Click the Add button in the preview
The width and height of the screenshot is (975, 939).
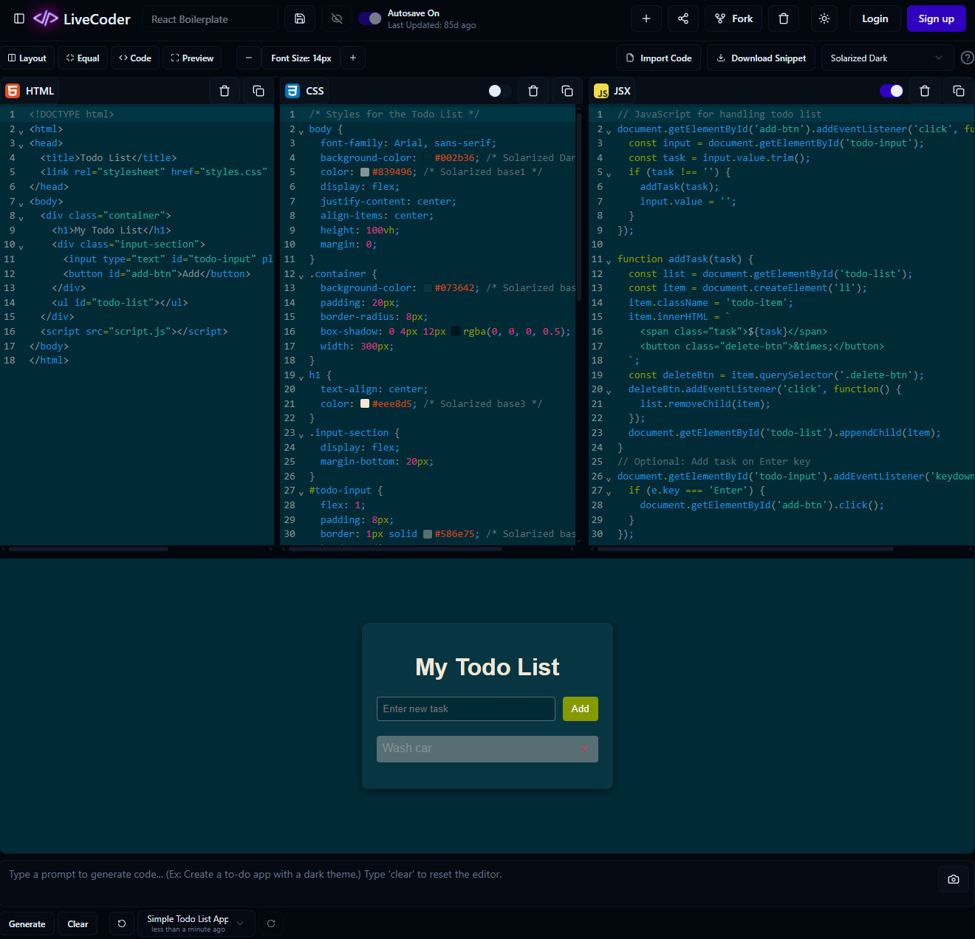[581, 708]
